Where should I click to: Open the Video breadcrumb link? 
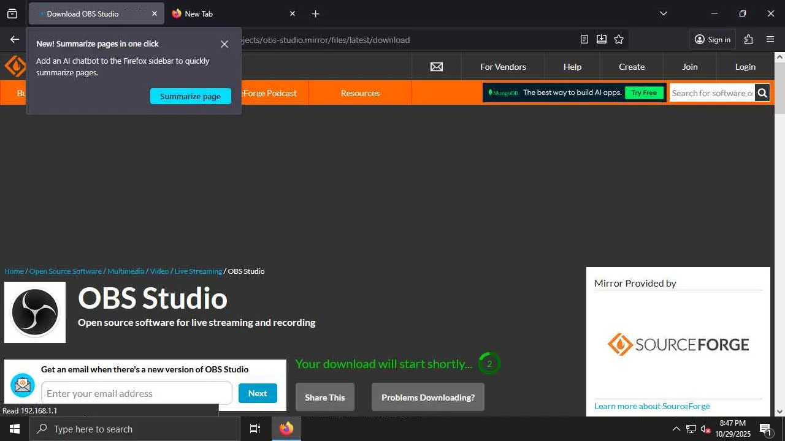click(x=159, y=271)
